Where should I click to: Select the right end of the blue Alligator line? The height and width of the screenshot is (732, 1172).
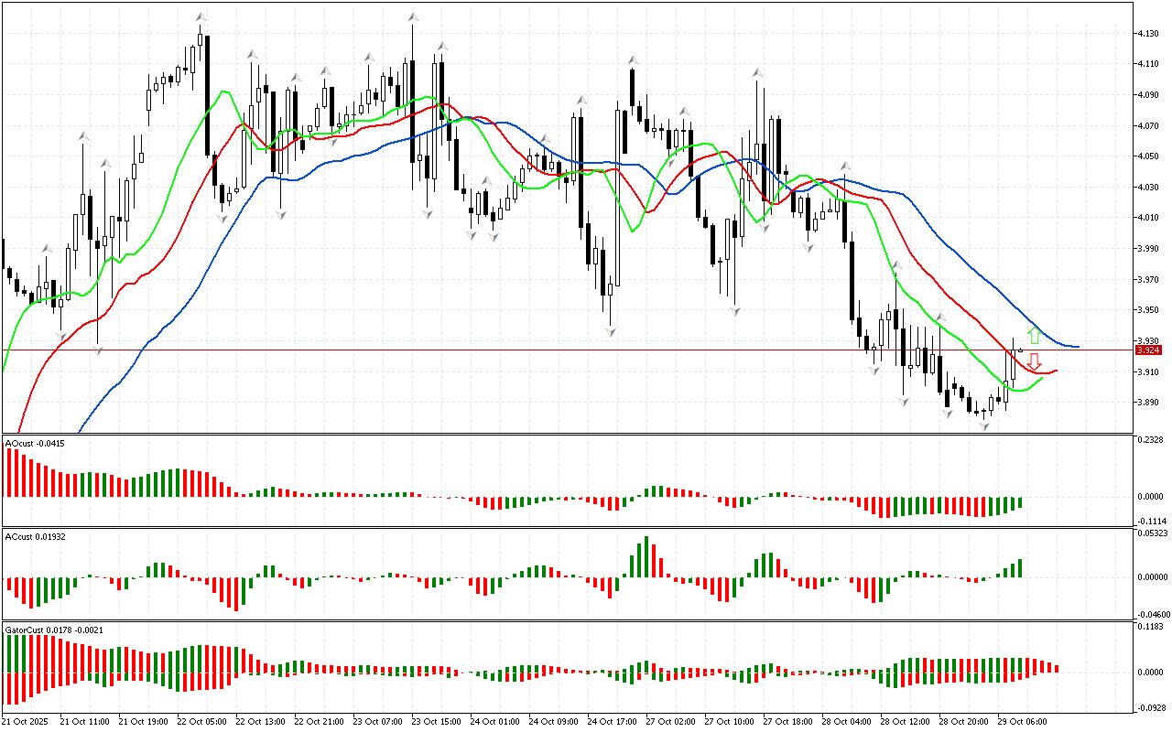click(x=1078, y=347)
